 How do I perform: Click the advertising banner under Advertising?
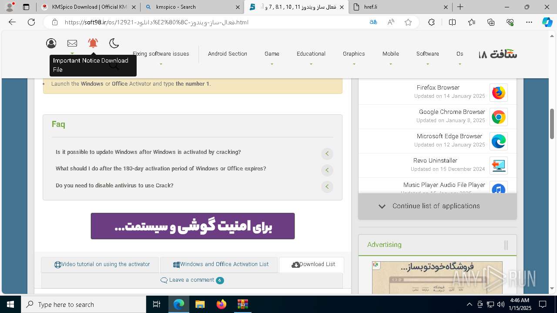pyautogui.click(x=437, y=278)
